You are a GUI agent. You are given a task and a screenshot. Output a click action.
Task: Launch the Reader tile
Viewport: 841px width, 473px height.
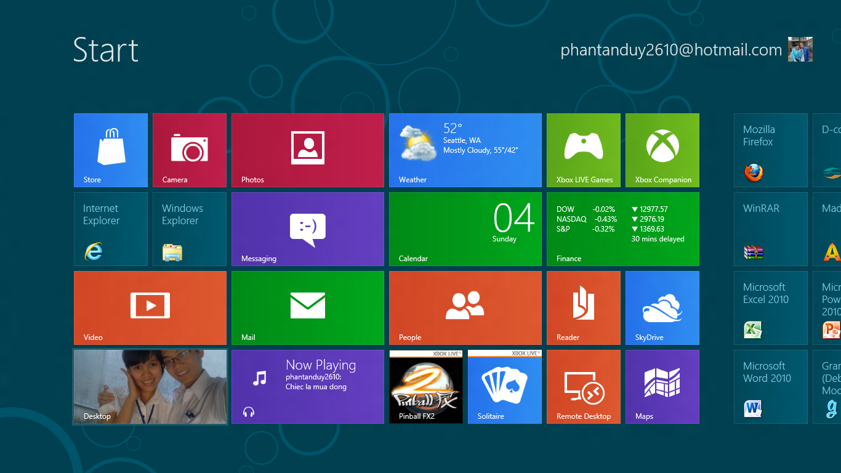tap(584, 308)
